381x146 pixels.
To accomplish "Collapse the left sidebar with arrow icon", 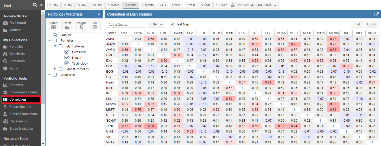I will coord(41,5).
